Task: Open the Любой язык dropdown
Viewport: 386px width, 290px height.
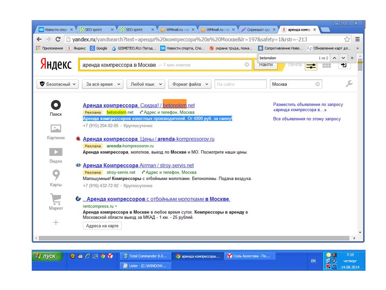Action: pyautogui.click(x=146, y=84)
